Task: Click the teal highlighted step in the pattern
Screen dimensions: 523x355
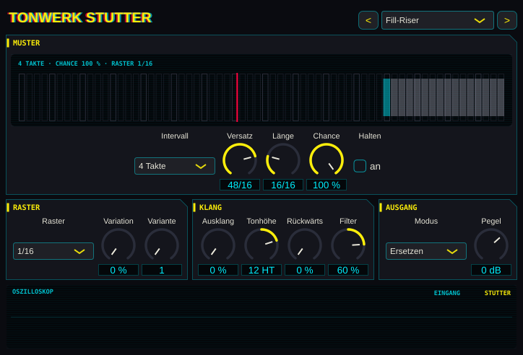Action: coord(386,97)
